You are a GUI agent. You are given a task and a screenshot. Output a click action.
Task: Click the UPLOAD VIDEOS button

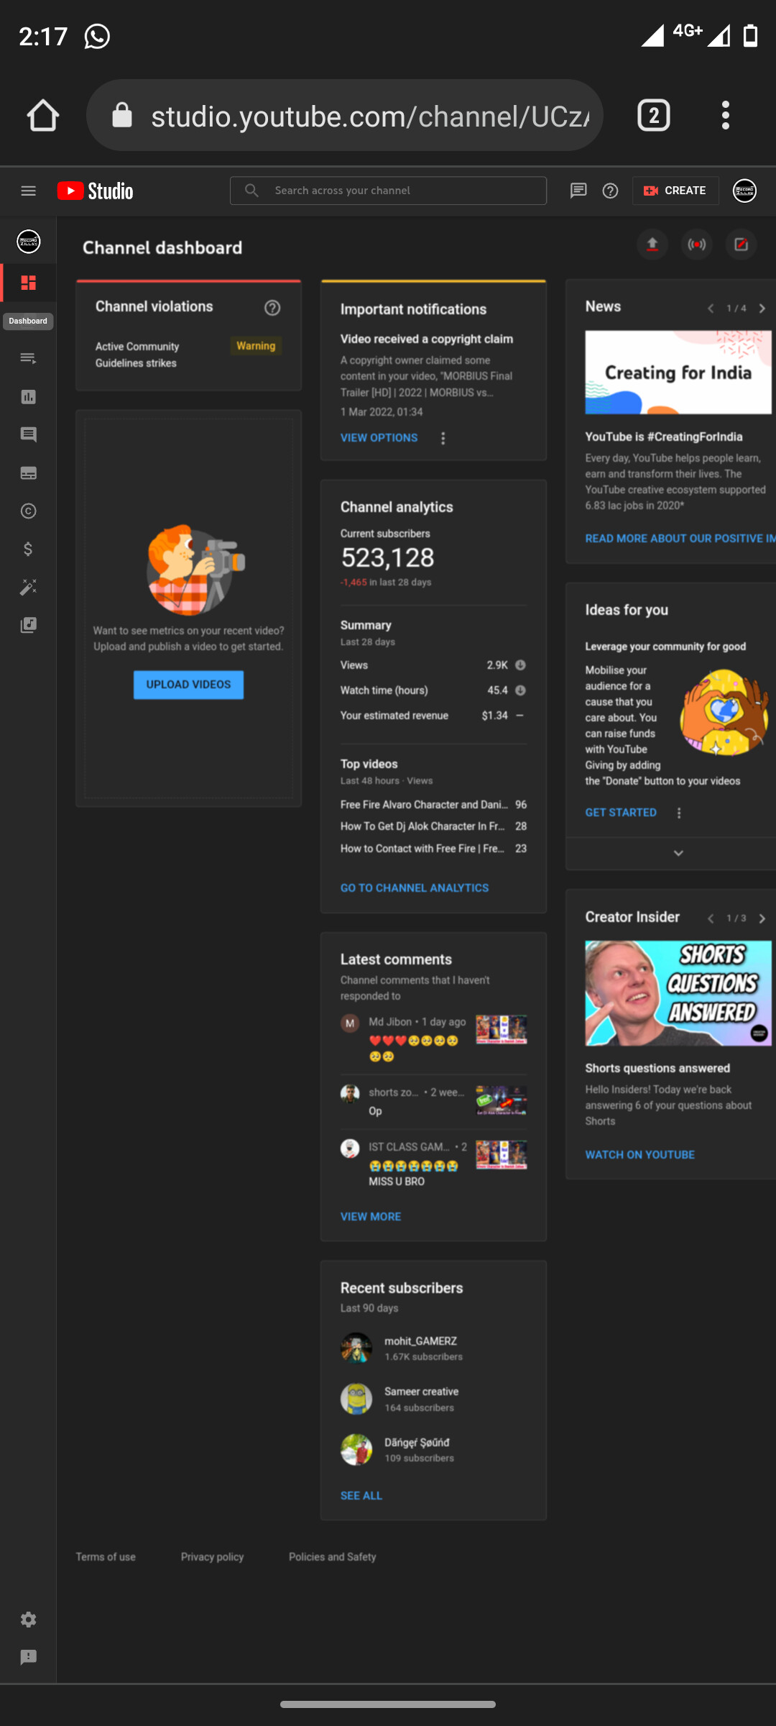tap(188, 685)
